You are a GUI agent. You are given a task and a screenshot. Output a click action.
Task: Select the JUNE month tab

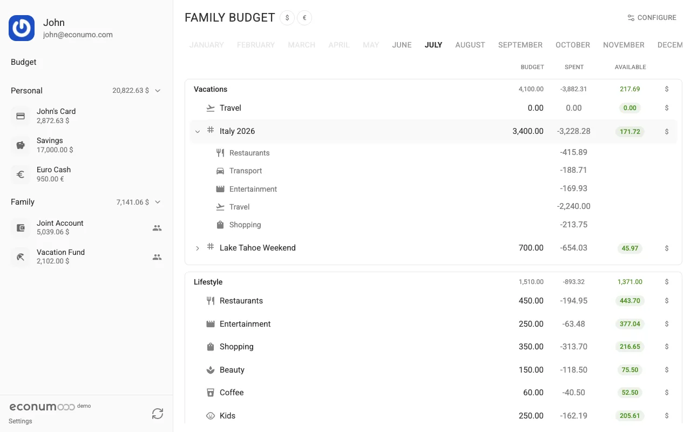coord(402,45)
